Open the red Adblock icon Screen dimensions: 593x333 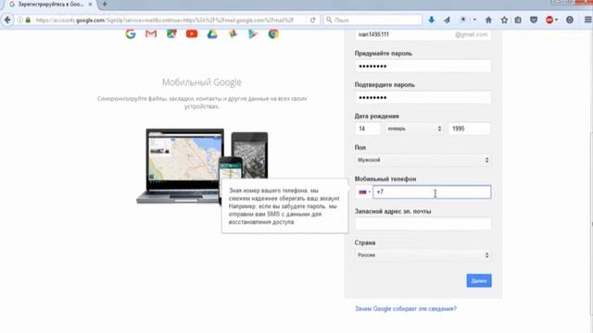coord(549,20)
